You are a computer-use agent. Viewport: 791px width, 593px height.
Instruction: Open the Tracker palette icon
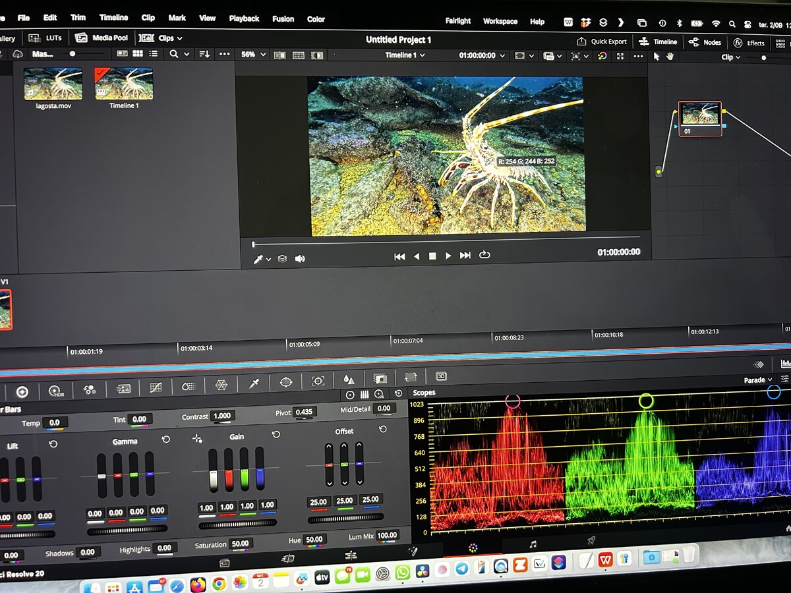[318, 381]
